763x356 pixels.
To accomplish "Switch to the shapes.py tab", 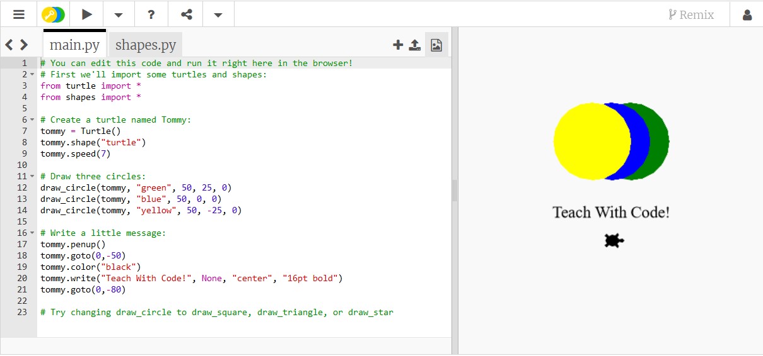I will (x=146, y=45).
